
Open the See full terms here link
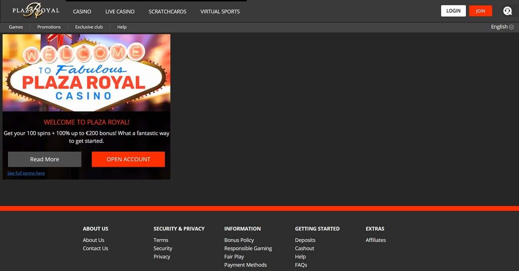tap(26, 173)
